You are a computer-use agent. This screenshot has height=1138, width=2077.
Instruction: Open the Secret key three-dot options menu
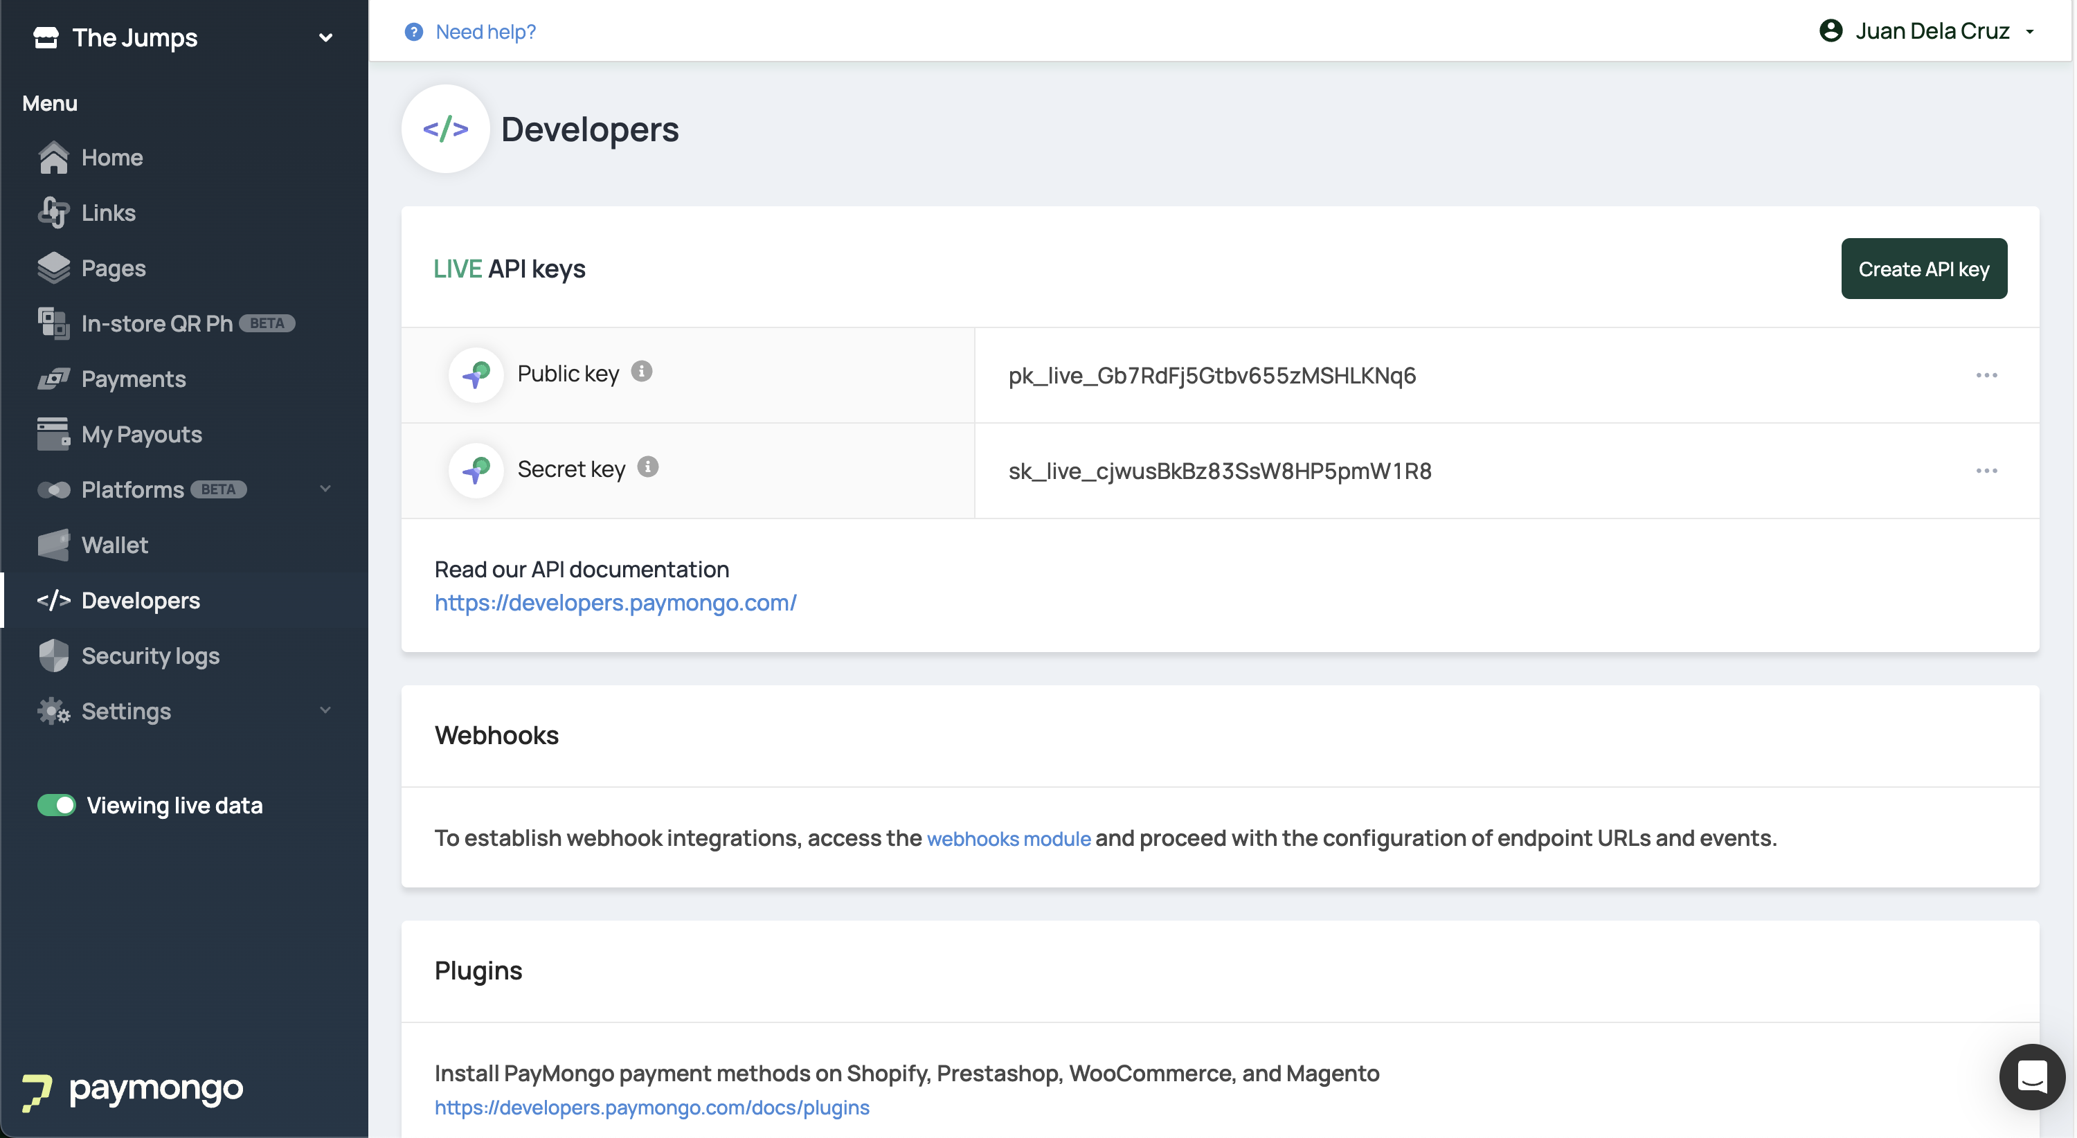pos(1986,471)
